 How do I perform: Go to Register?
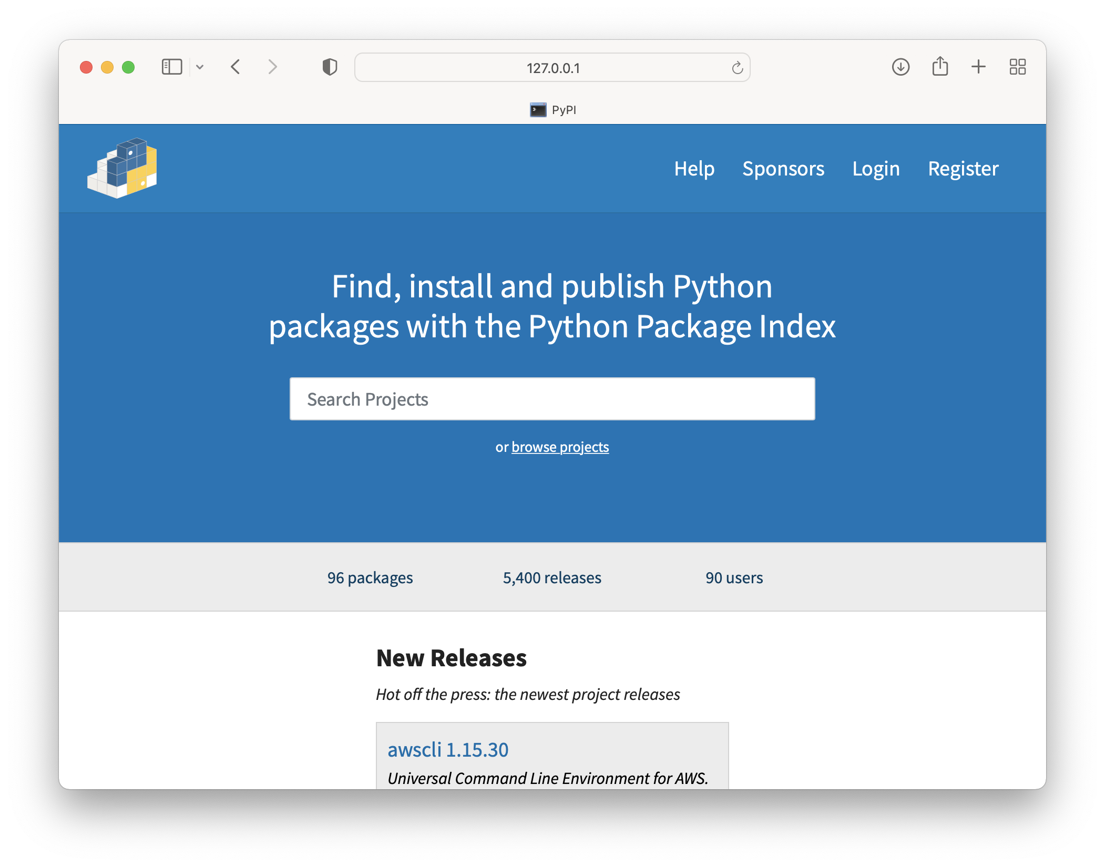[963, 169]
